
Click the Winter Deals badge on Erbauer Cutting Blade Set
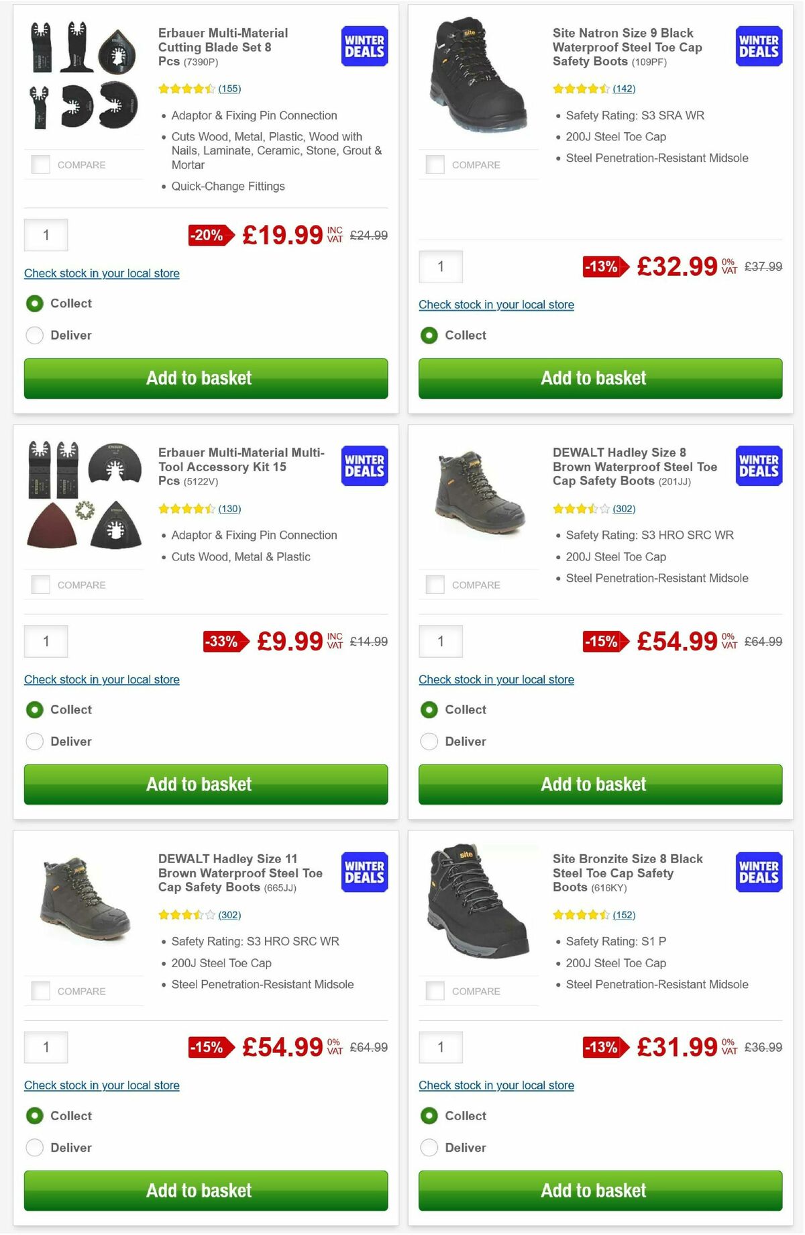(363, 46)
